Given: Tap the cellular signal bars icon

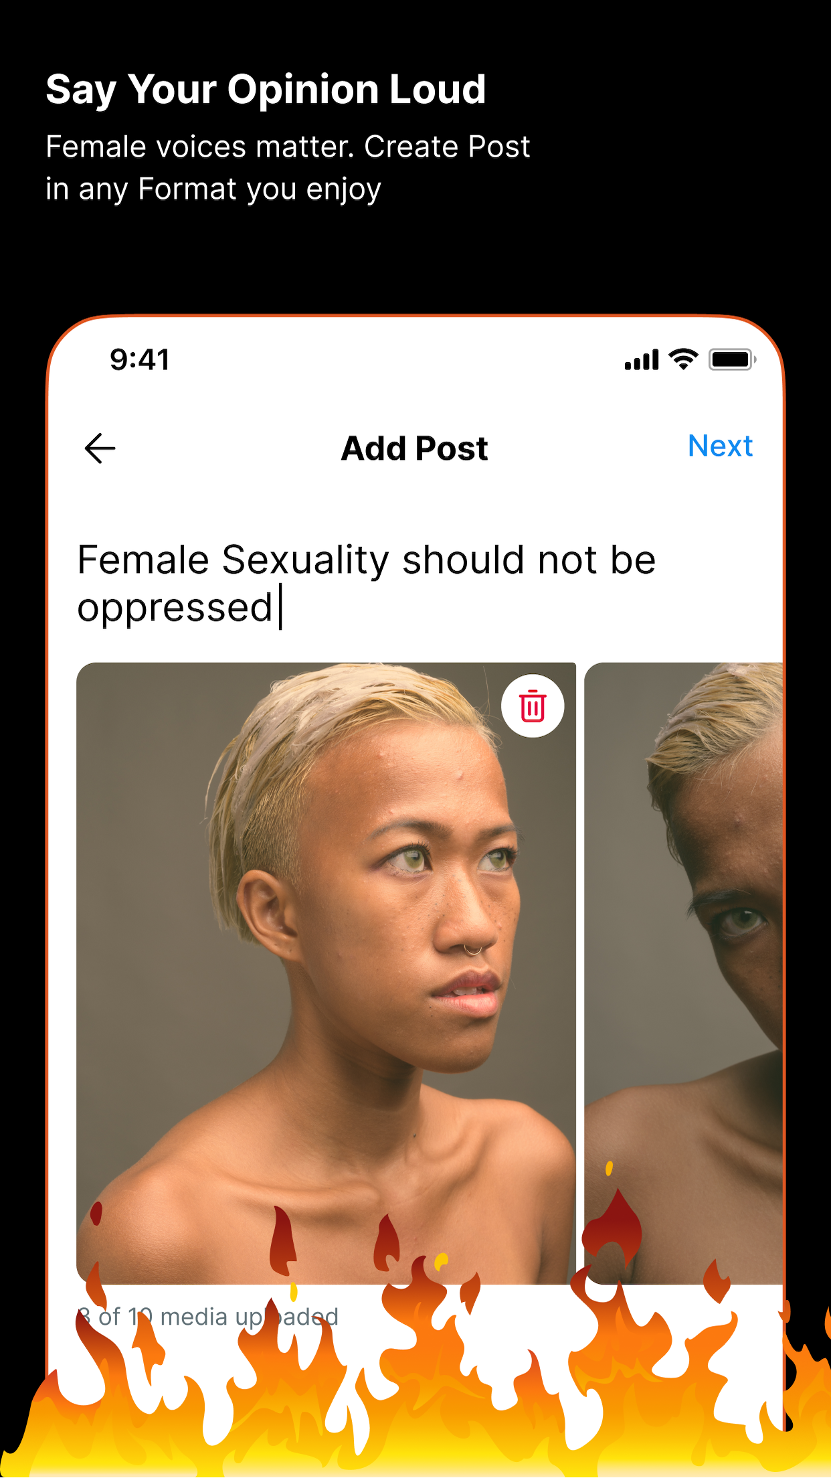Looking at the screenshot, I should 642,359.
